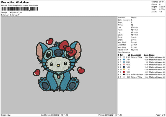166x117 pixels.
Task: Select the Max Jump value 7.2 mm
Action: click(134, 47)
